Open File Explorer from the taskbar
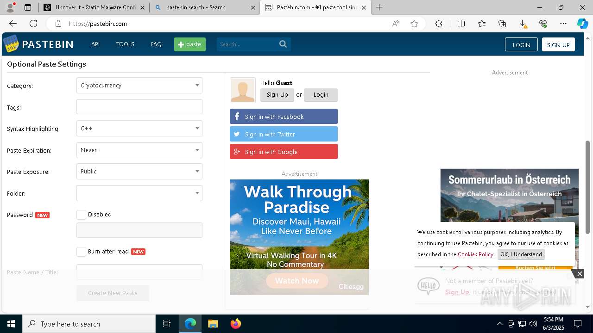593x333 pixels. [x=213, y=324]
